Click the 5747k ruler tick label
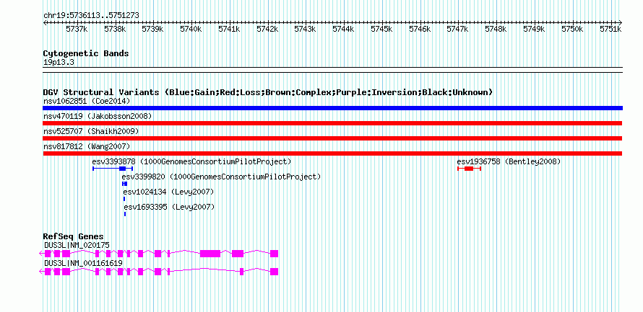Image resolution: width=643 pixels, height=312 pixels. pyautogui.click(x=457, y=29)
